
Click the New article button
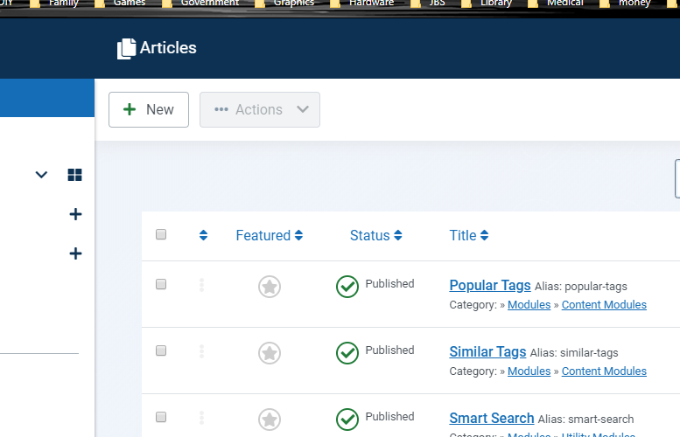pos(149,109)
